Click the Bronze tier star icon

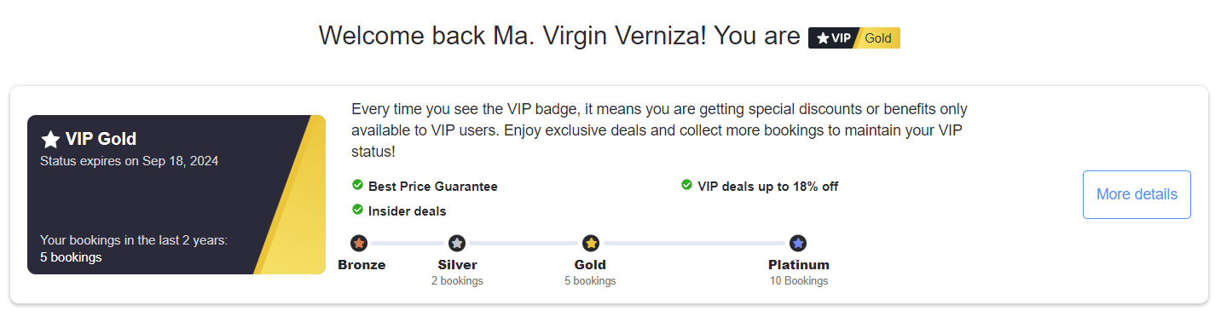click(x=359, y=244)
